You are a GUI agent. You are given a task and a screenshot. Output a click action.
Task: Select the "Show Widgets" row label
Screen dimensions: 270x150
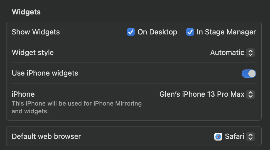tap(36, 32)
